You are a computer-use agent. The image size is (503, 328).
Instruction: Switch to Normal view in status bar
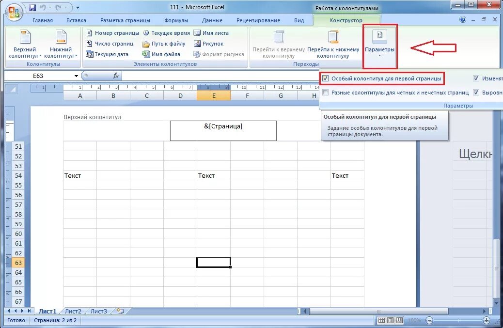tap(381, 320)
